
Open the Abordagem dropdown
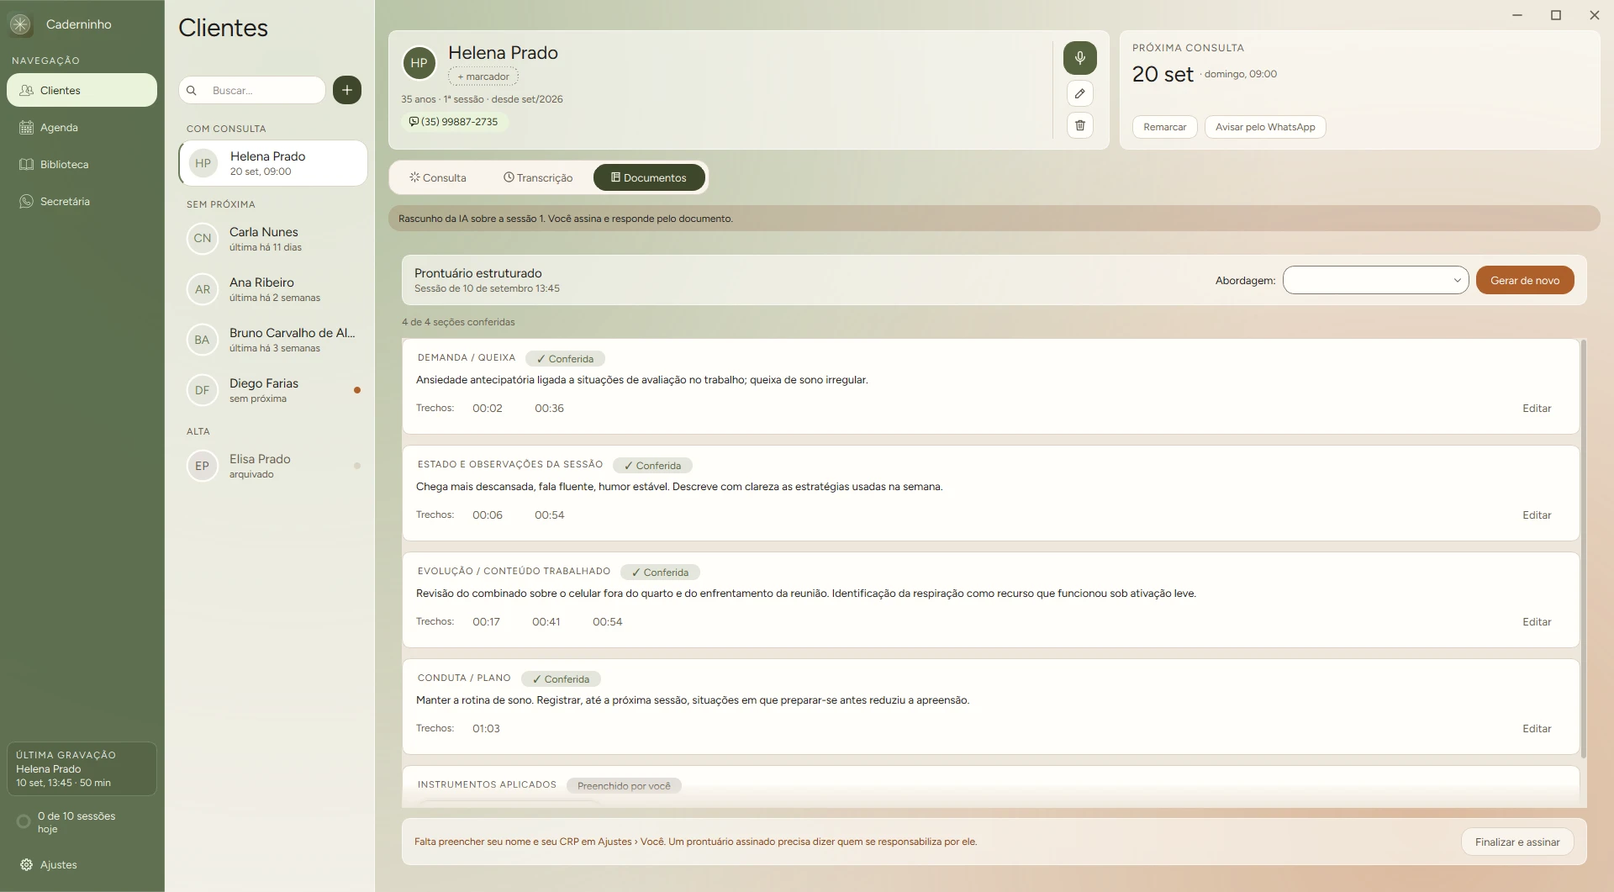click(x=1375, y=281)
